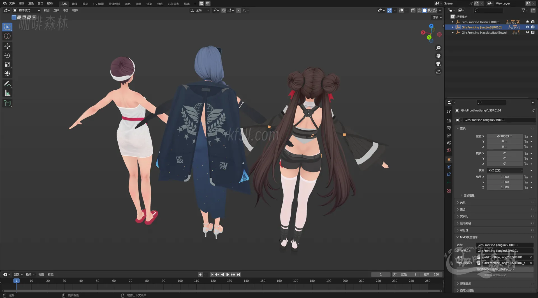538x298 pixels.
Task: Expand the GirlsFrontline JiangYuSSR0101 outliner entry
Action: 453,27
